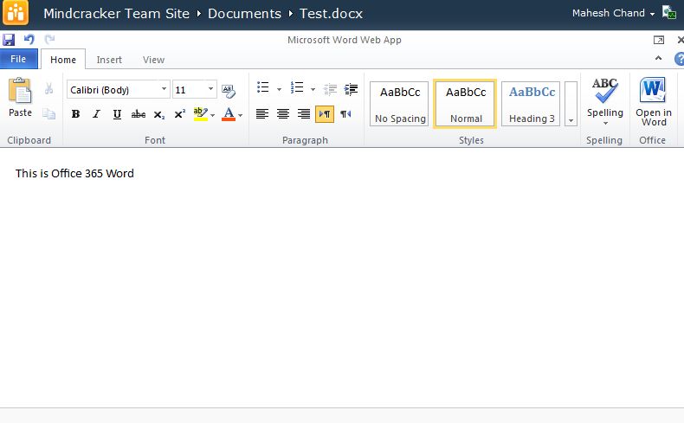Collapse the ribbon with up chevron

(658, 58)
